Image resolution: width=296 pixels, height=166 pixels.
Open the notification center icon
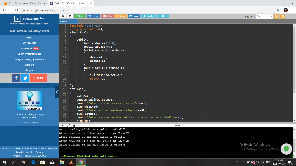[290, 162]
